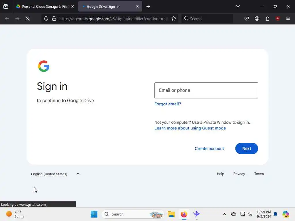Open a new tab with the plus button
The image size is (295, 221).
pyautogui.click(x=148, y=7)
